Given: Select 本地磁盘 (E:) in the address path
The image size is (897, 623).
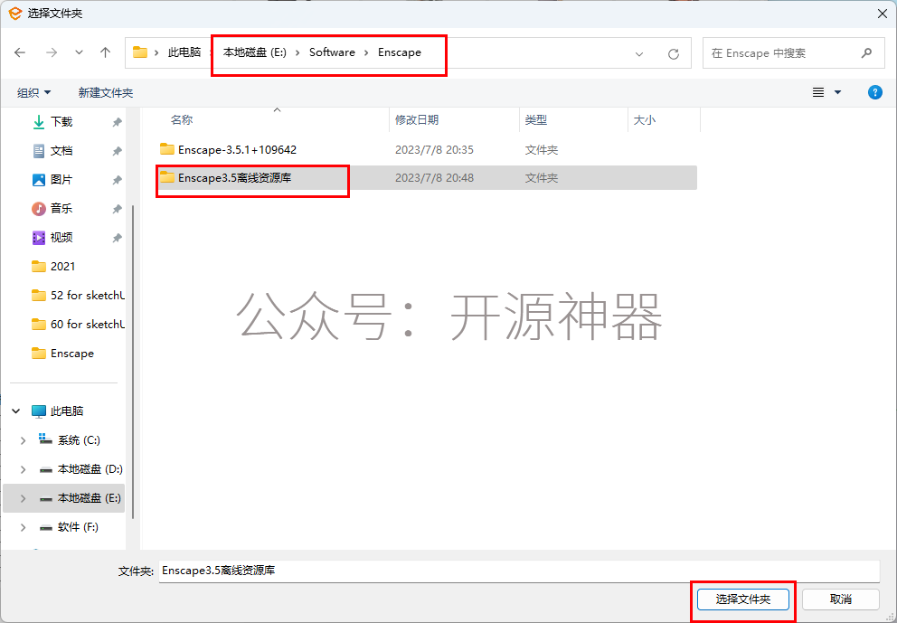Looking at the screenshot, I should (x=255, y=52).
